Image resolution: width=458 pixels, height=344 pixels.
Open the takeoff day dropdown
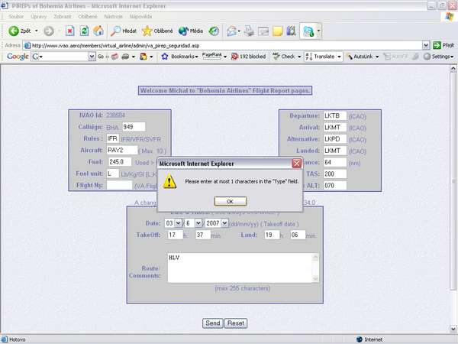pyautogui.click(x=179, y=222)
